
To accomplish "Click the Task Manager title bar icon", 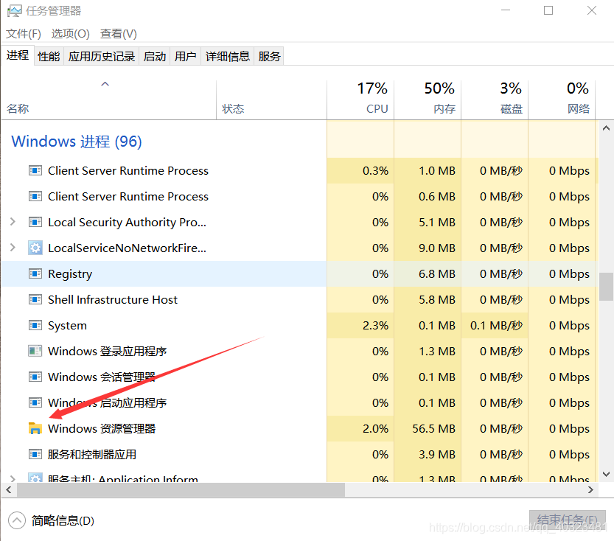I will pyautogui.click(x=14, y=10).
